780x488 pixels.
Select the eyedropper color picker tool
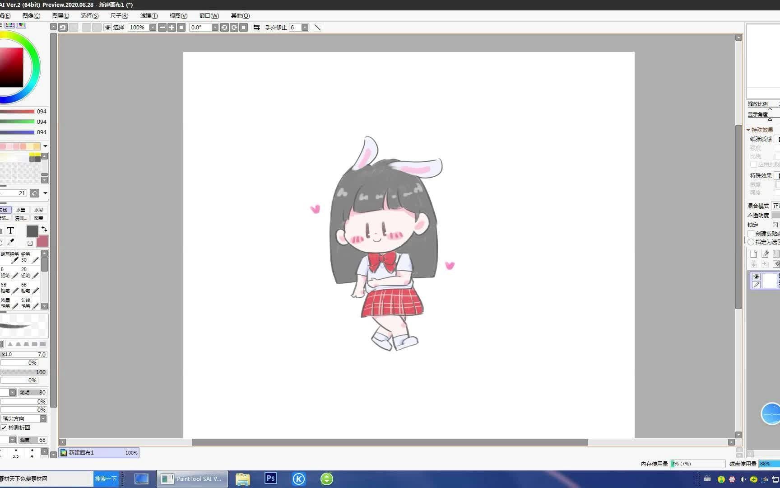pyautogui.click(x=10, y=242)
